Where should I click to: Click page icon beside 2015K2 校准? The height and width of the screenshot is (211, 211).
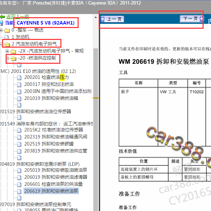(19, 130)
